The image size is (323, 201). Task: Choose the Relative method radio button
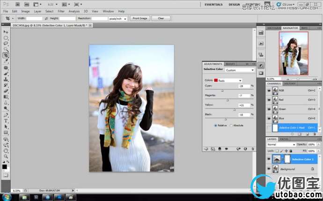tap(215, 125)
